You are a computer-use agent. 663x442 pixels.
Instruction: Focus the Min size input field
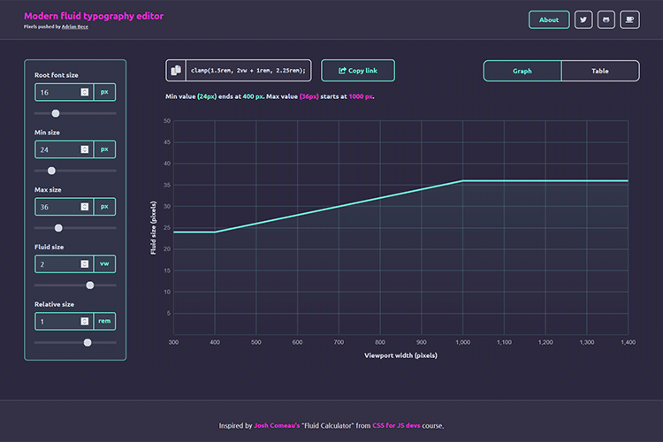[x=57, y=149]
